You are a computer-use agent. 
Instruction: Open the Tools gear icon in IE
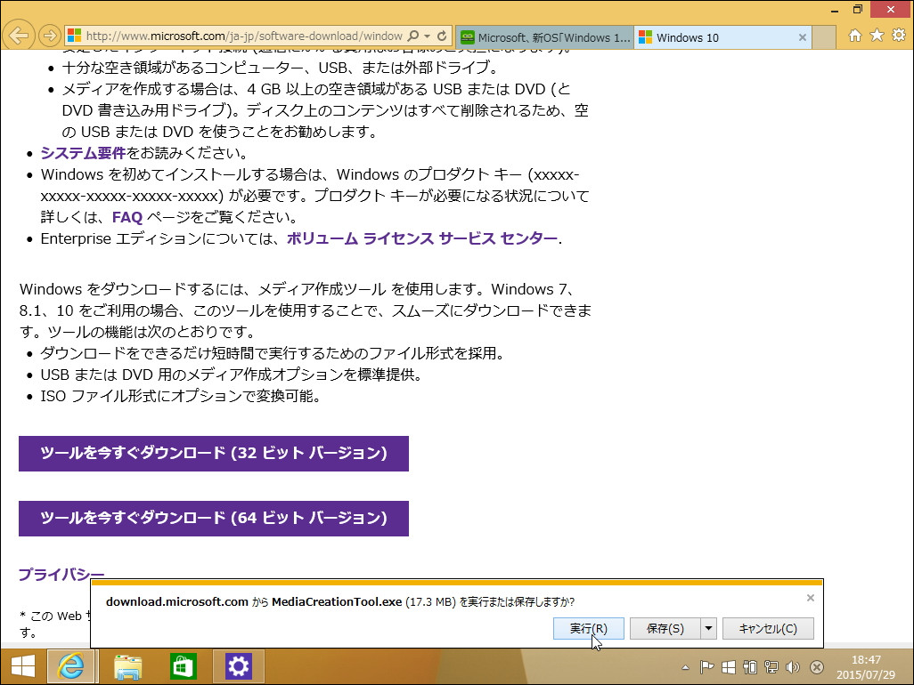[899, 36]
